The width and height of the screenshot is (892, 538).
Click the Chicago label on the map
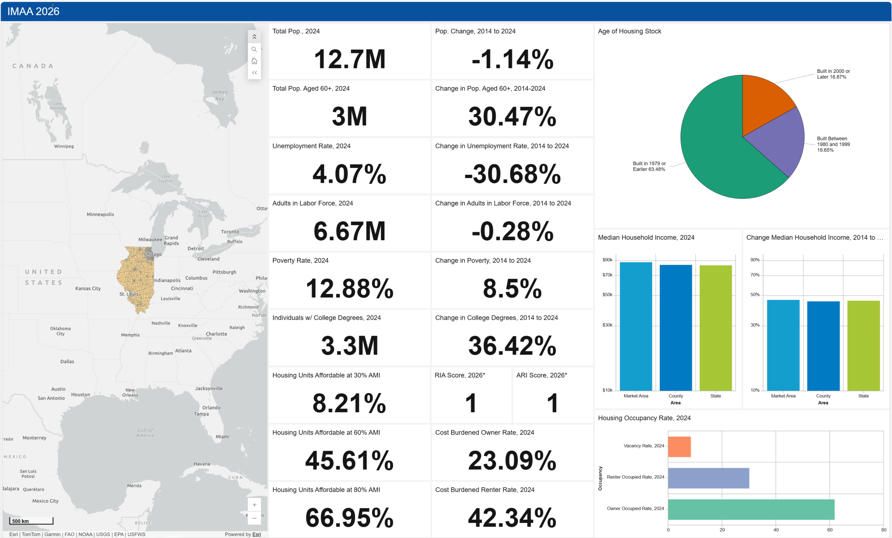tap(153, 254)
